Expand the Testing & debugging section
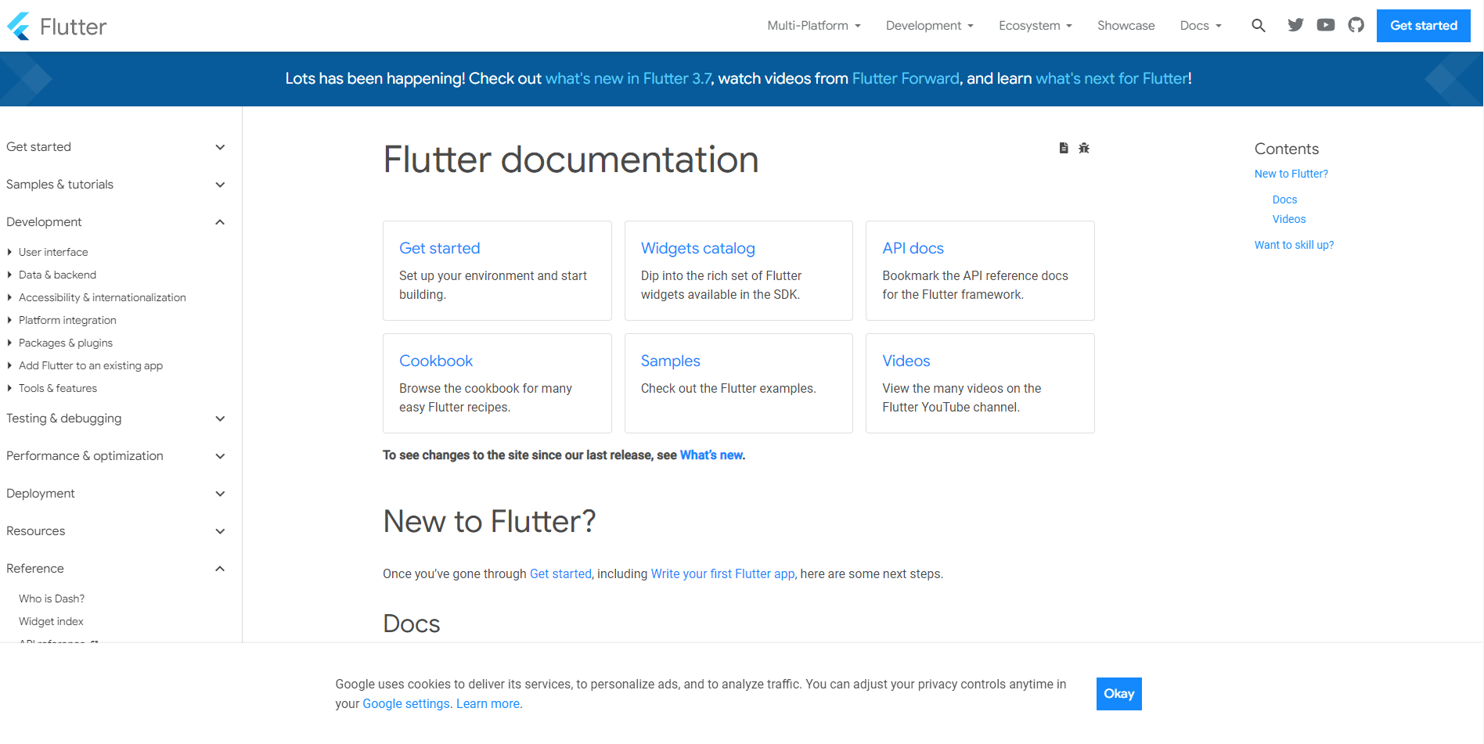Image resolution: width=1484 pixels, height=744 pixels. (116, 419)
